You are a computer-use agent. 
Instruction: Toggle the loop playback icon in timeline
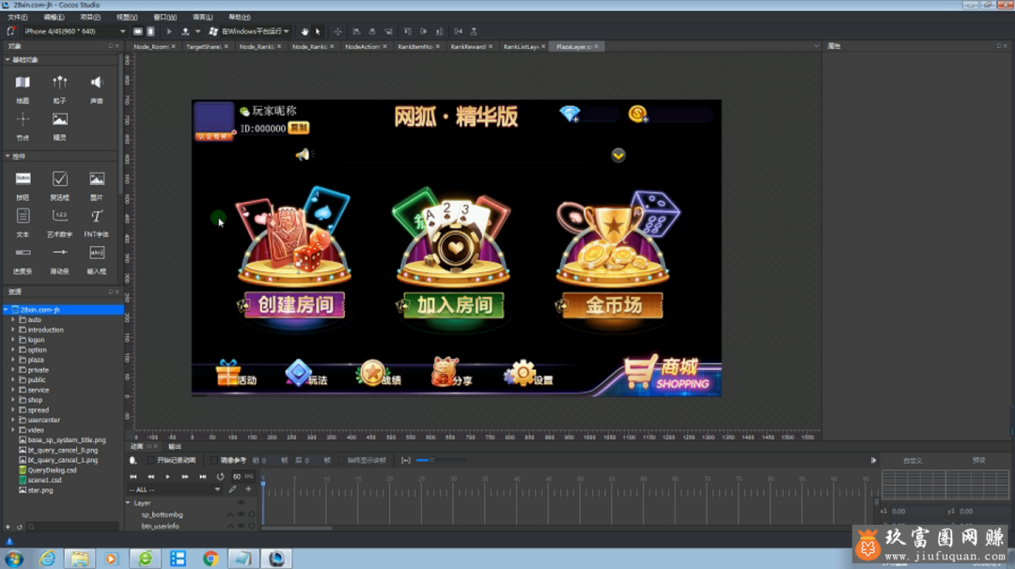(220, 477)
